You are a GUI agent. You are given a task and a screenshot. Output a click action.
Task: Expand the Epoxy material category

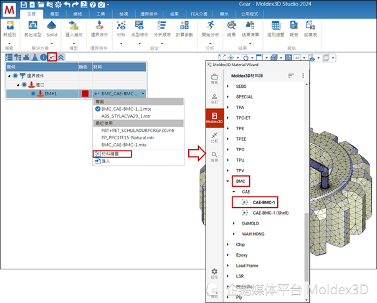point(227,255)
